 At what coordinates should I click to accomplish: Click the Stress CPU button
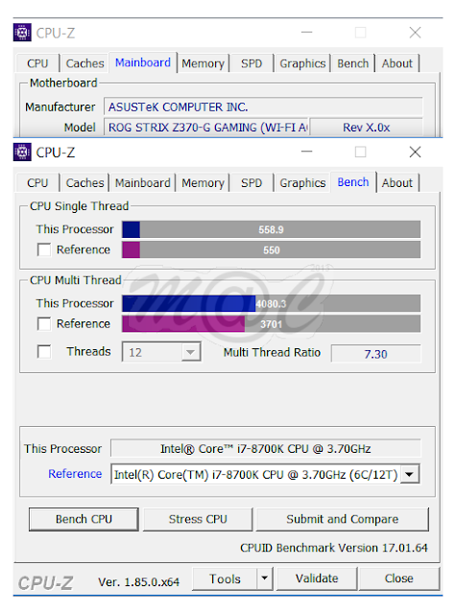[198, 519]
